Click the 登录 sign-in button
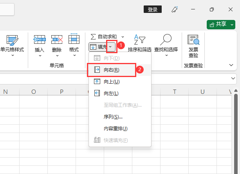Viewport: 240px width, 174px height. click(x=153, y=9)
